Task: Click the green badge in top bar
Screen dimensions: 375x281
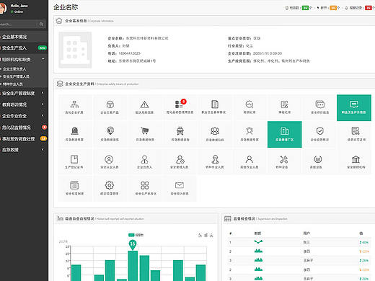Action: pyautogui.click(x=305, y=8)
